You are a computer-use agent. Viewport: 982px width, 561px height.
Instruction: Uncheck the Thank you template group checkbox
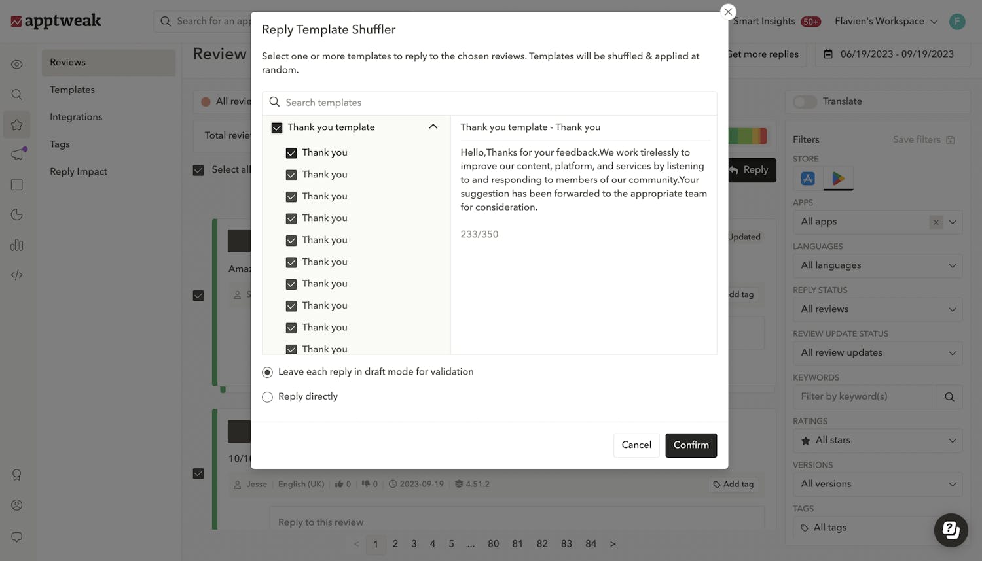tap(277, 127)
